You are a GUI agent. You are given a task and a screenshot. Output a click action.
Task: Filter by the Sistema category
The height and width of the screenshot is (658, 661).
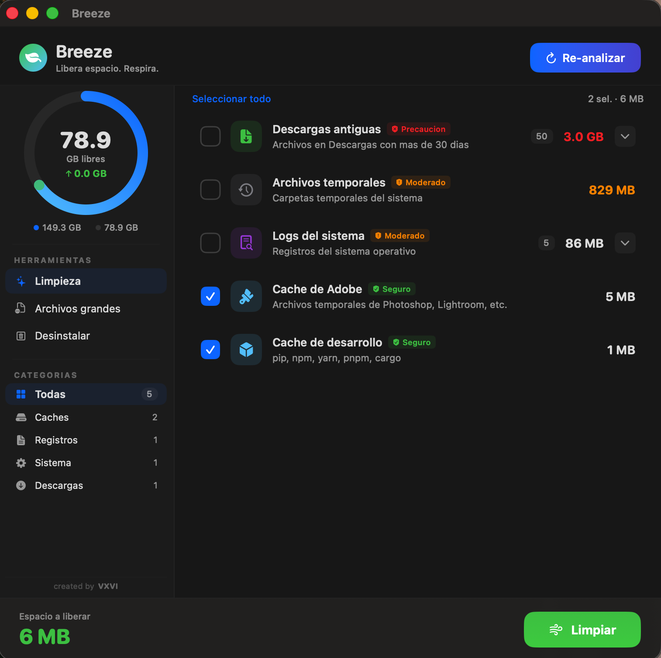point(86,463)
